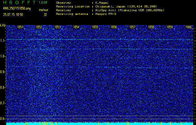Click the 1852 time marker
This screenshot has width=196, height=125.
39,27
